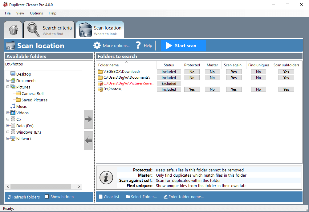Image resolution: width=309 pixels, height=212 pixels.
Task: Open More options settings gear
Action: 97,45
